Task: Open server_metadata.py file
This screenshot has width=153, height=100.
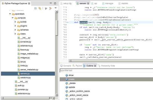Action: [x=28, y=70]
